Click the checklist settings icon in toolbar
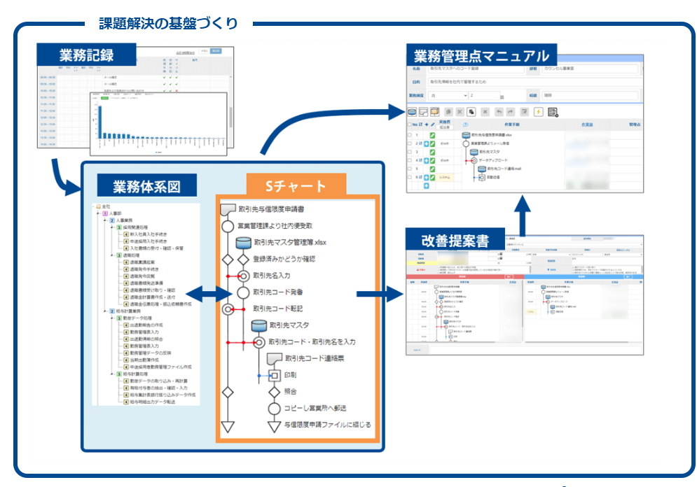 (553, 111)
